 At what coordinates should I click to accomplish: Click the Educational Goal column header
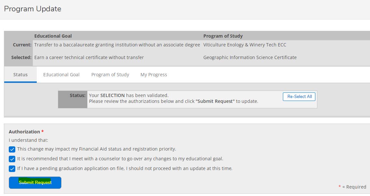pyautogui.click(x=53, y=36)
